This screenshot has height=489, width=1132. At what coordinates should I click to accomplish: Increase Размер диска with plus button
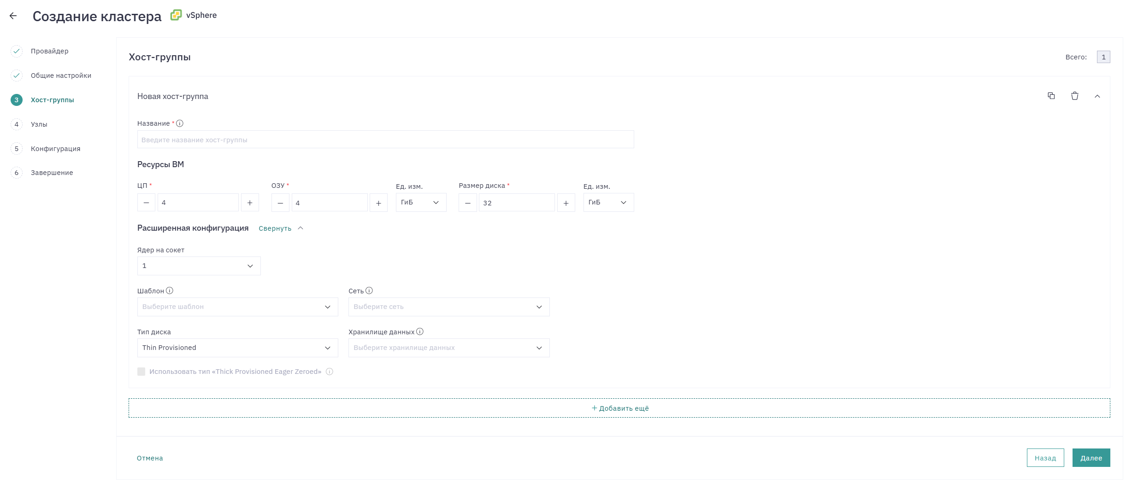pyautogui.click(x=566, y=203)
